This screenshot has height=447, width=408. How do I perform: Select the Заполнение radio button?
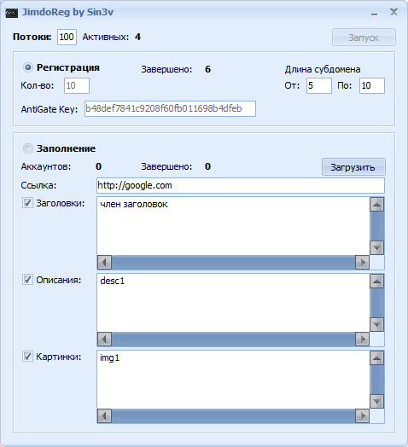click(28, 148)
